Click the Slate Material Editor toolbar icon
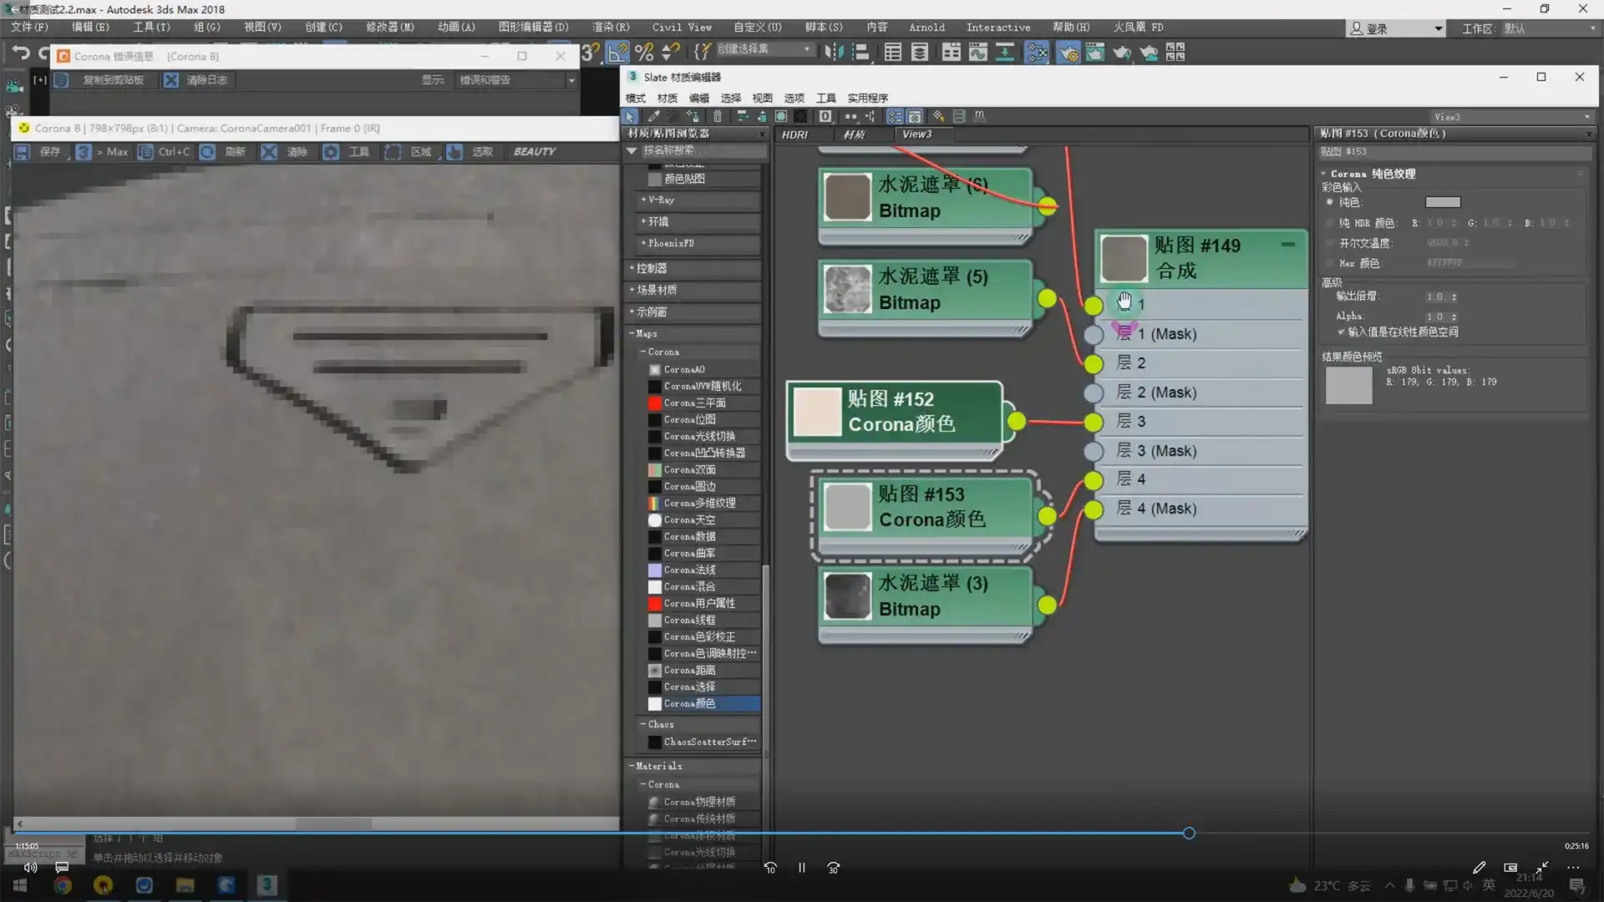 tap(1037, 53)
